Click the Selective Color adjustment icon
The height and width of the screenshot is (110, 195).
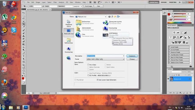click(187, 42)
